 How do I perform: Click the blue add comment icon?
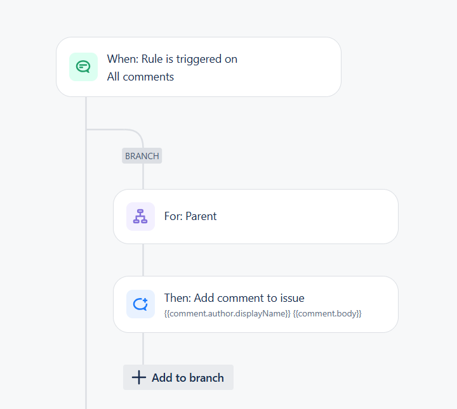tap(140, 304)
